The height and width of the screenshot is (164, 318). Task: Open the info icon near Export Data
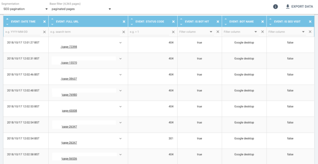pos(275,7)
